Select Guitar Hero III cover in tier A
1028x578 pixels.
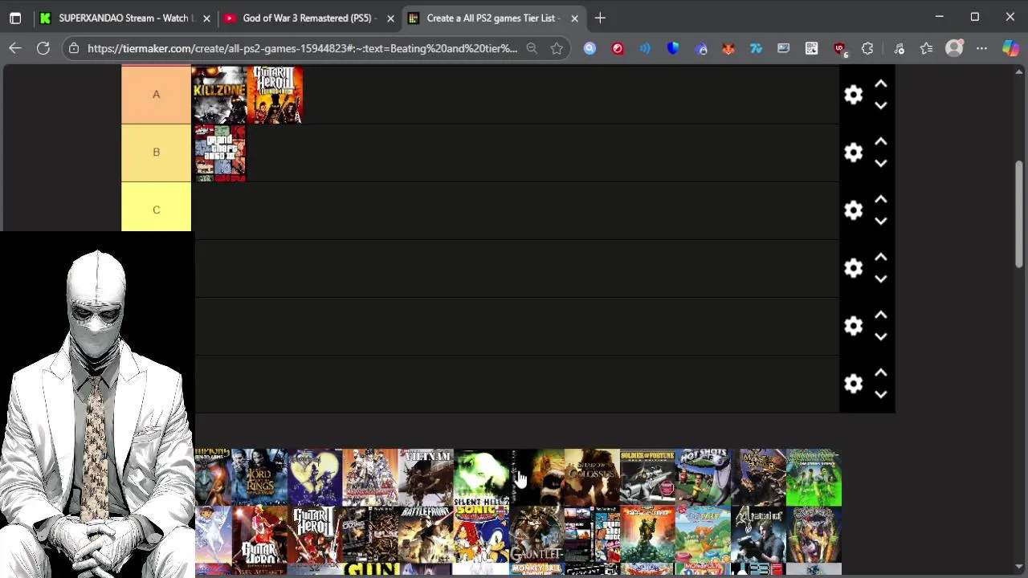[x=275, y=95]
